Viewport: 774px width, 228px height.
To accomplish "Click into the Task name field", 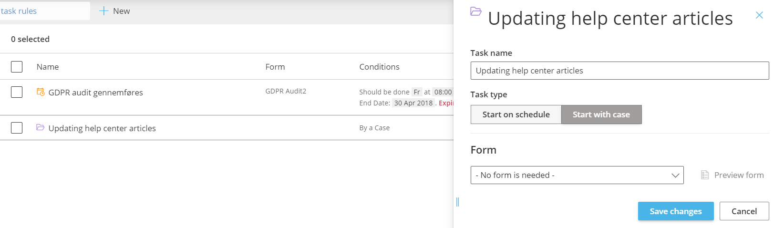I will pos(619,71).
